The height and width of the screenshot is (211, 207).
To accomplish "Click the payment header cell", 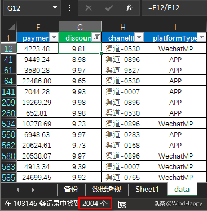I will 38,37.
